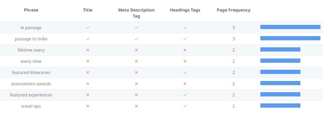Viewport: 325px width, 121px height.
Task: Click Meta Description checkmark for passage to india
Action: (x=136, y=39)
